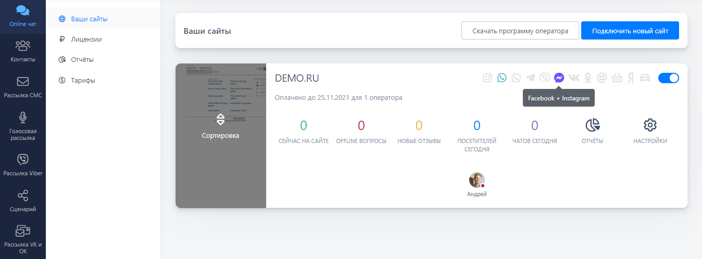Viewport: 702px width, 259px height.
Task: Click the Facebook Messenger channel icon
Action: tap(559, 78)
